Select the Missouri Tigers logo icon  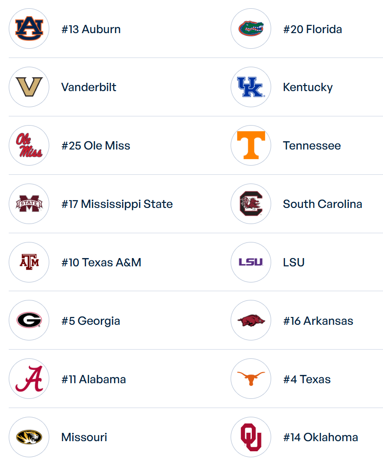(x=29, y=437)
